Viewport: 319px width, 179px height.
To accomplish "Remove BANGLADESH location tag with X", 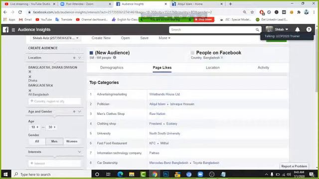I will (x=52, y=86).
